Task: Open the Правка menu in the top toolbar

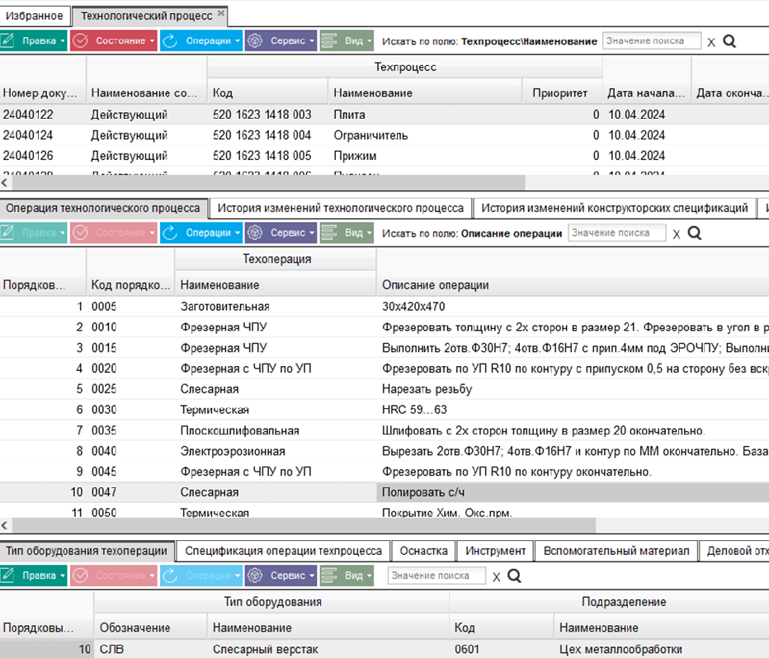Action: pos(34,40)
